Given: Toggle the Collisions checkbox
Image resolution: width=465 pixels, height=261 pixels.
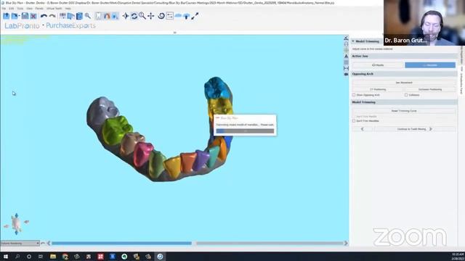Looking at the screenshot, I should (406, 95).
